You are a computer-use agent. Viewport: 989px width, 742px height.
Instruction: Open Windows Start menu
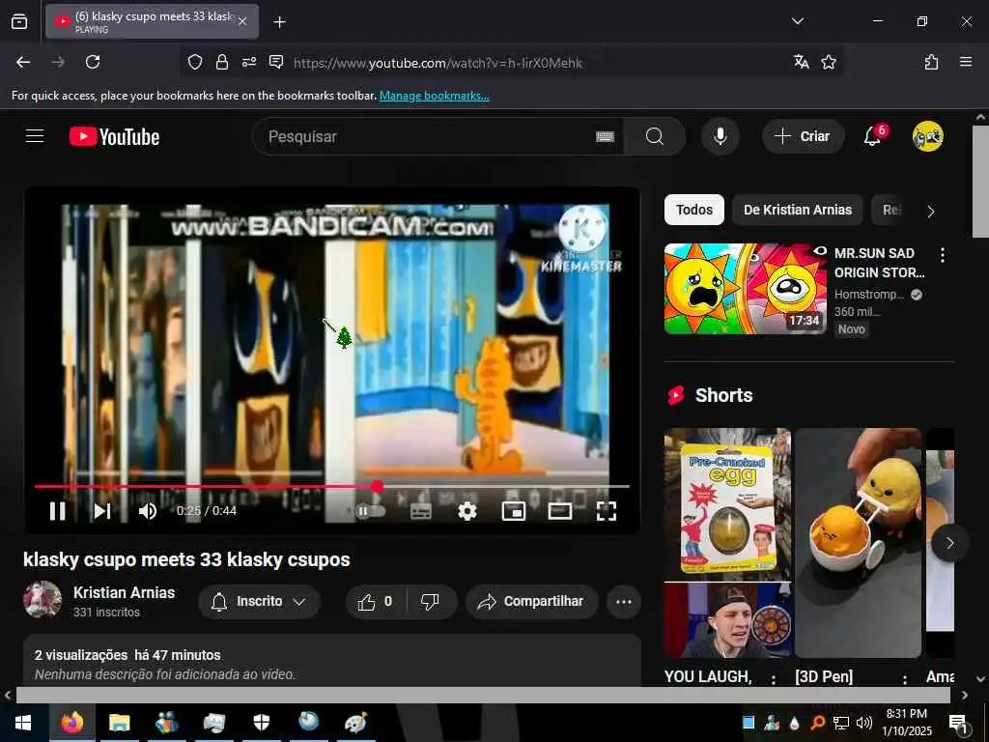[x=23, y=723]
